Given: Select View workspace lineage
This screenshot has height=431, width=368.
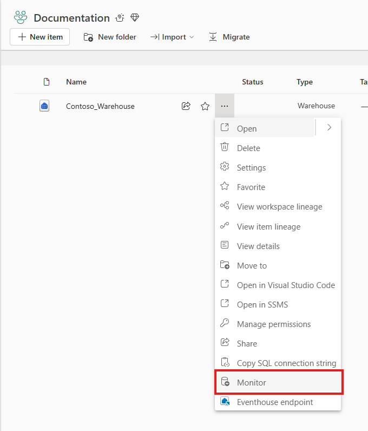Looking at the screenshot, I should click(278, 207).
